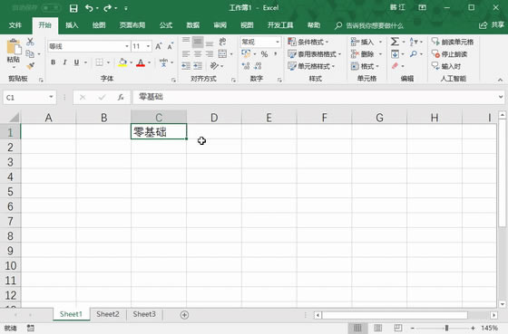Image resolution: width=508 pixels, height=334 pixels.
Task: Click the Merge and Center icon
Action: click(x=222, y=53)
